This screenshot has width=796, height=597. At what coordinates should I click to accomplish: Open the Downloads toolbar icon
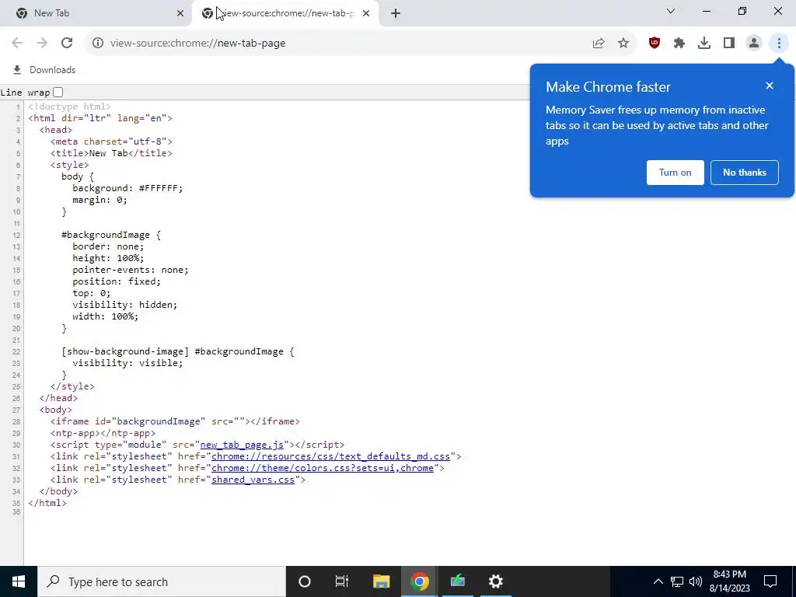pos(704,44)
